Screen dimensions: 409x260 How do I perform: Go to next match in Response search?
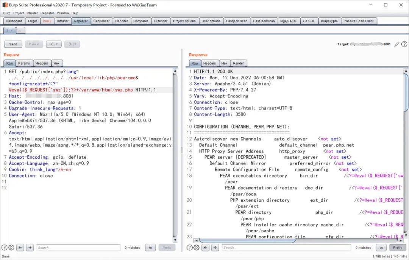215,248
